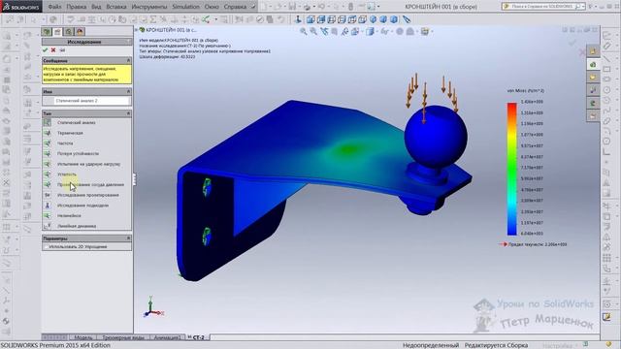The height and width of the screenshot is (349, 621).
Task: Enable Использовать 2D Упрощение checkbox
Action: coord(46,246)
